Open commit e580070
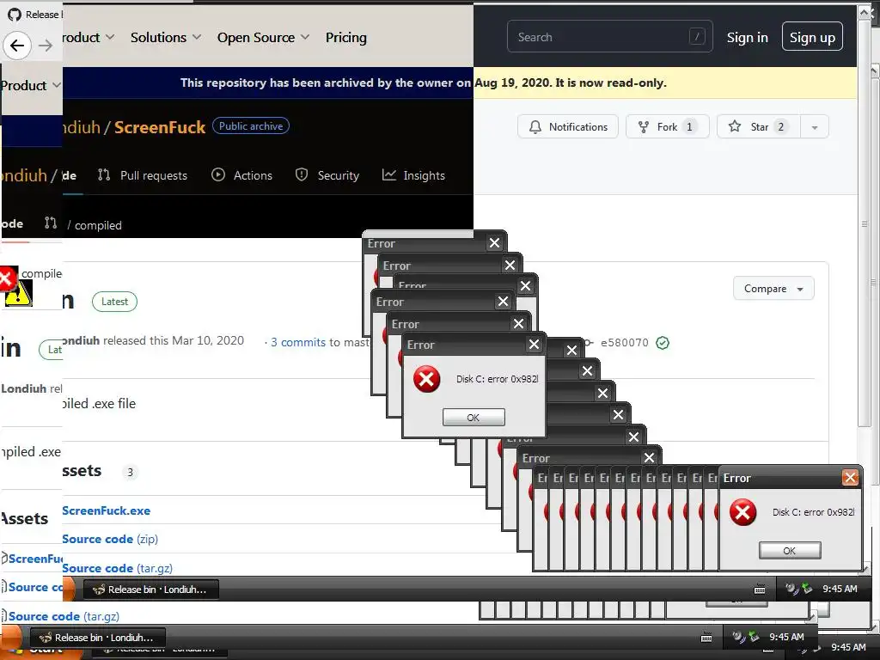 pyautogui.click(x=625, y=343)
